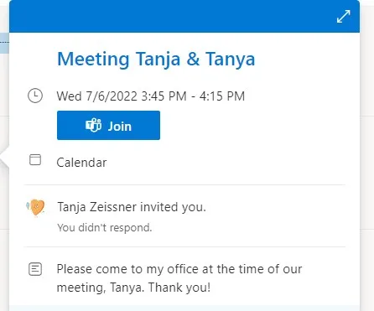374x311 pixels.
Task: Select the Calendar label
Action: [81, 163]
